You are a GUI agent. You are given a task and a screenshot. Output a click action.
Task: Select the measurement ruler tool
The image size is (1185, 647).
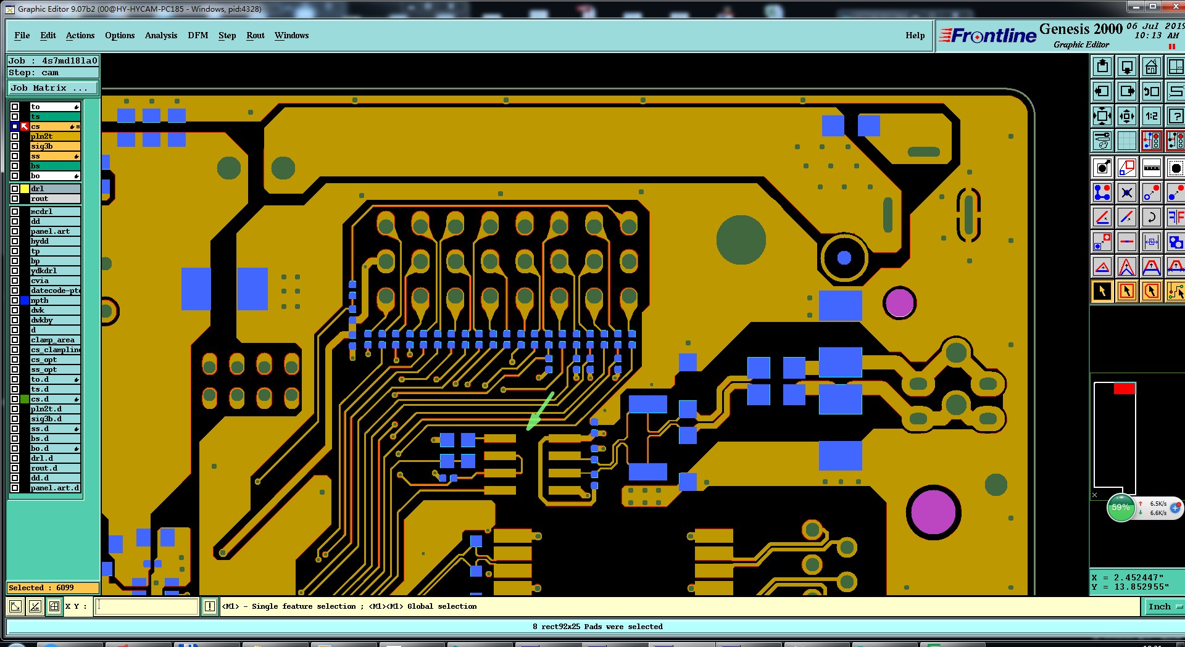(x=1151, y=168)
